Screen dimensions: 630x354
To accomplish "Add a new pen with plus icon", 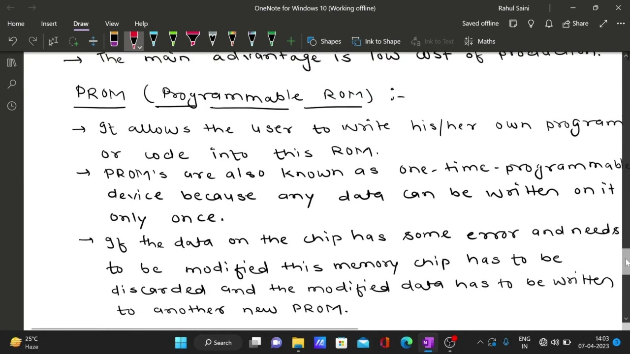I will pos(291,41).
